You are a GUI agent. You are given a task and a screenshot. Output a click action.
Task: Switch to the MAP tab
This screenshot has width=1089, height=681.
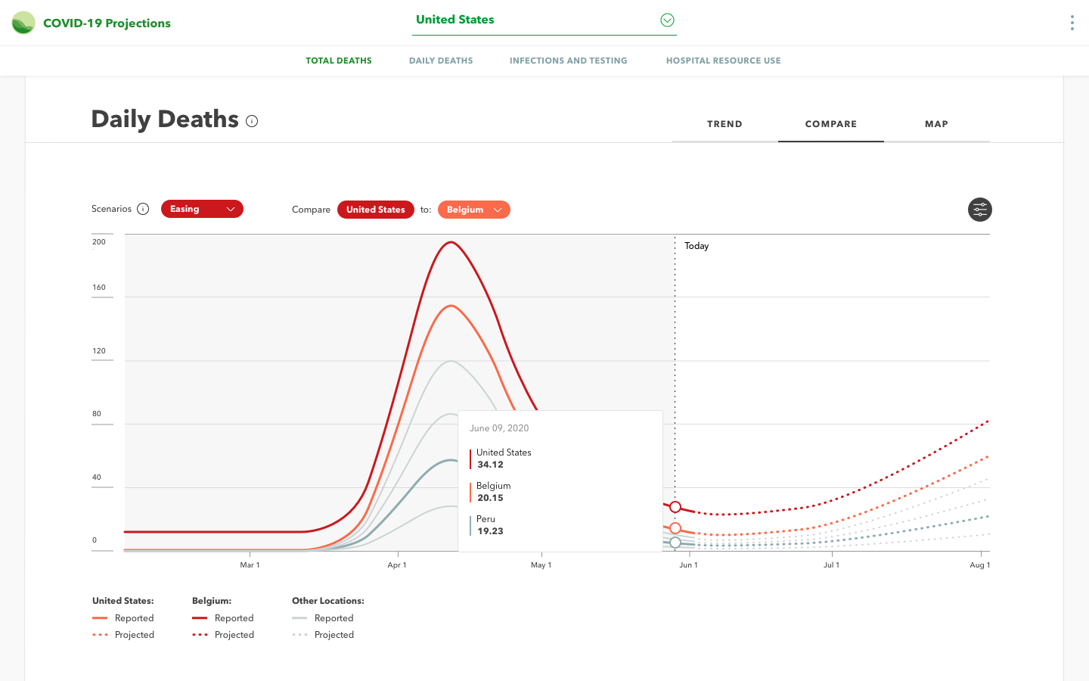point(936,124)
